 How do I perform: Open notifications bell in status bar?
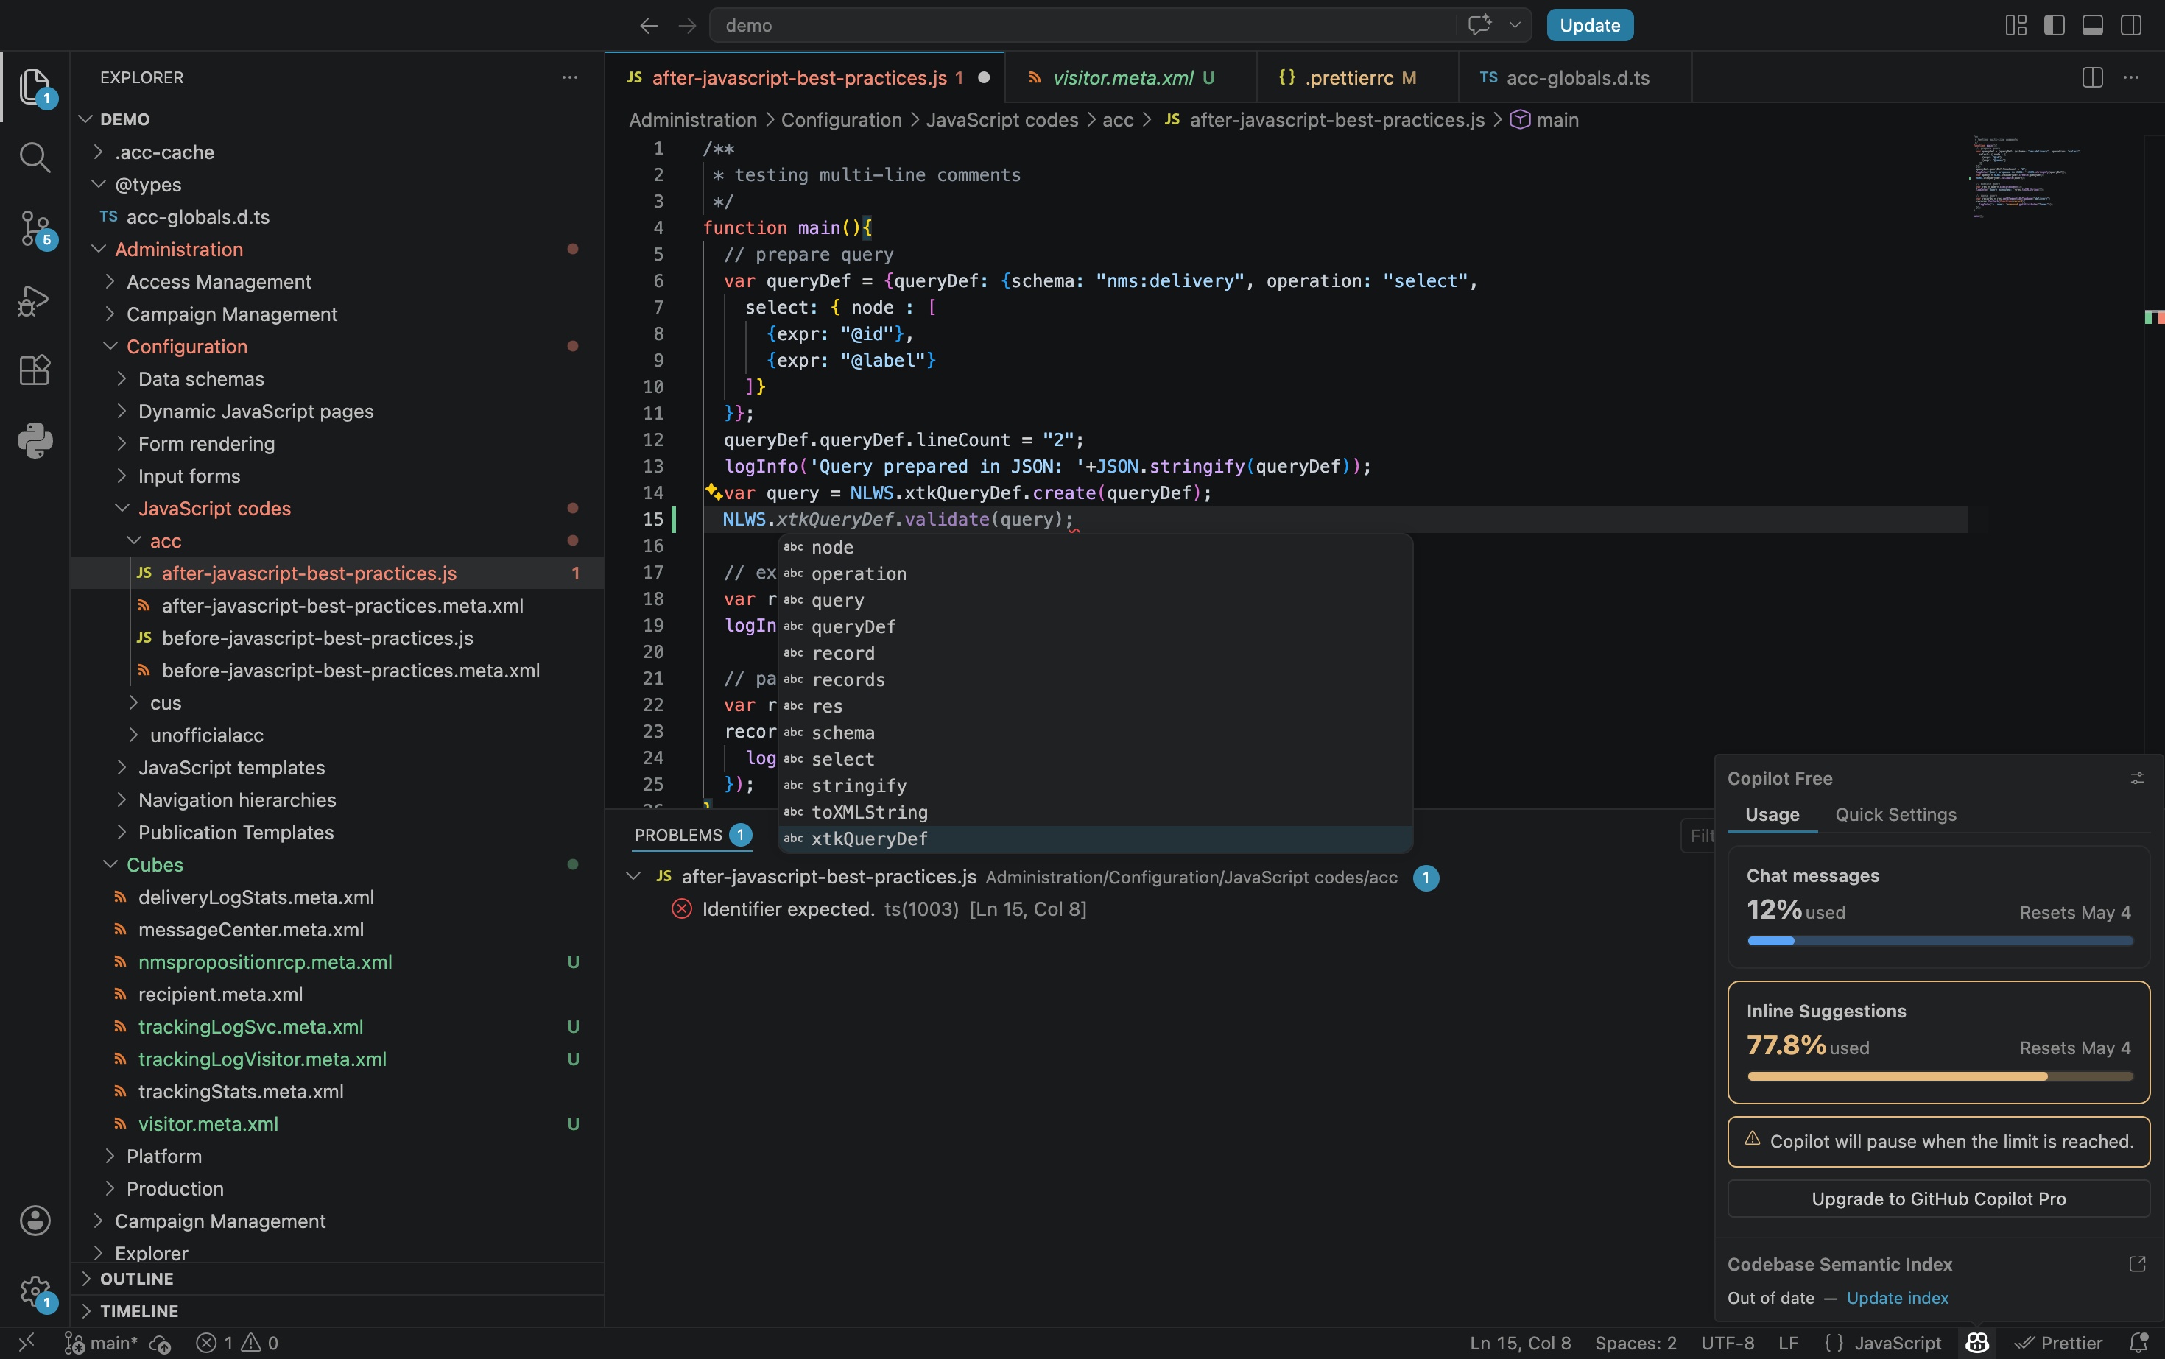2138,1343
